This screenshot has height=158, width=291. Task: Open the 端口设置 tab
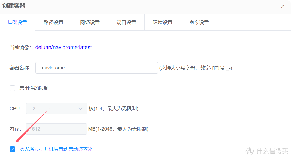pyautogui.click(x=126, y=23)
